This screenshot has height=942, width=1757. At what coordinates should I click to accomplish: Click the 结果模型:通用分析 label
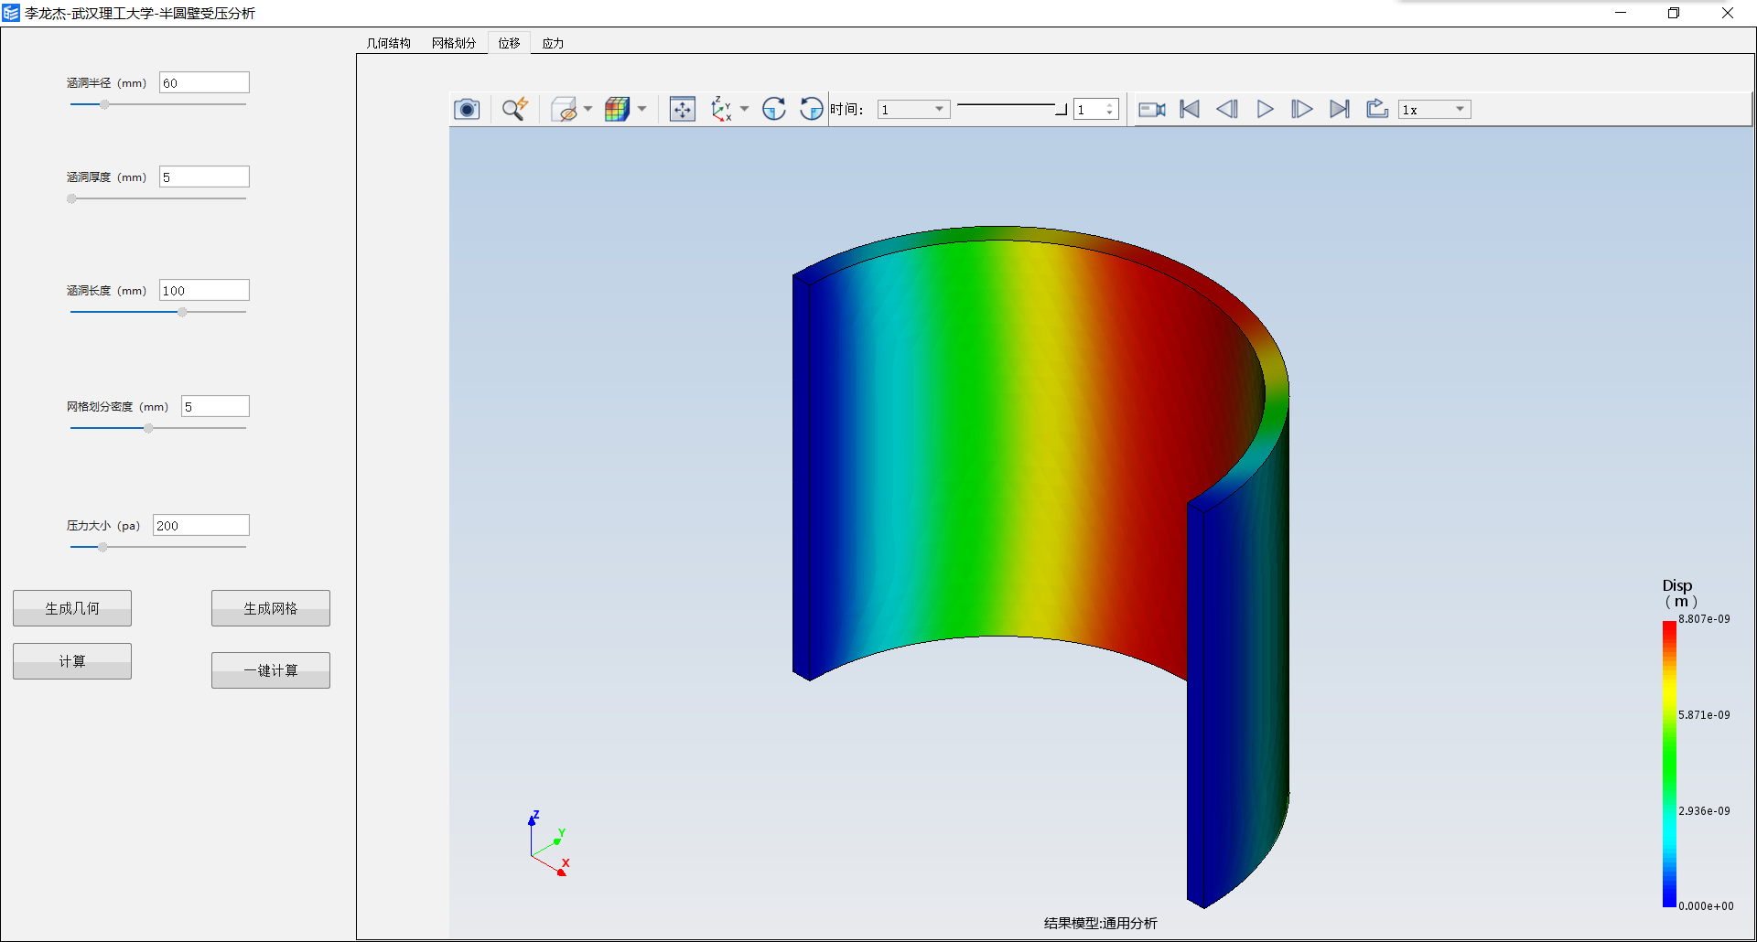[x=1100, y=923]
